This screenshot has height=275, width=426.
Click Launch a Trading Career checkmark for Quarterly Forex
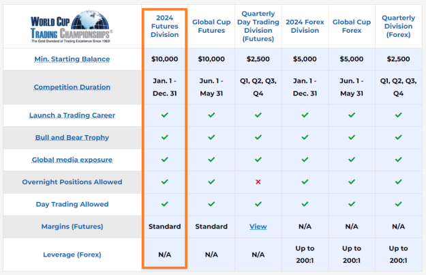coord(398,115)
